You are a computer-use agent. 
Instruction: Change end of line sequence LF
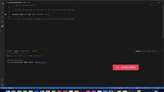131,88
